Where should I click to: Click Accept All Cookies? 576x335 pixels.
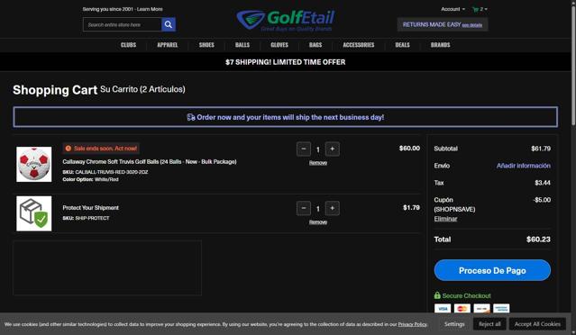(x=537, y=324)
